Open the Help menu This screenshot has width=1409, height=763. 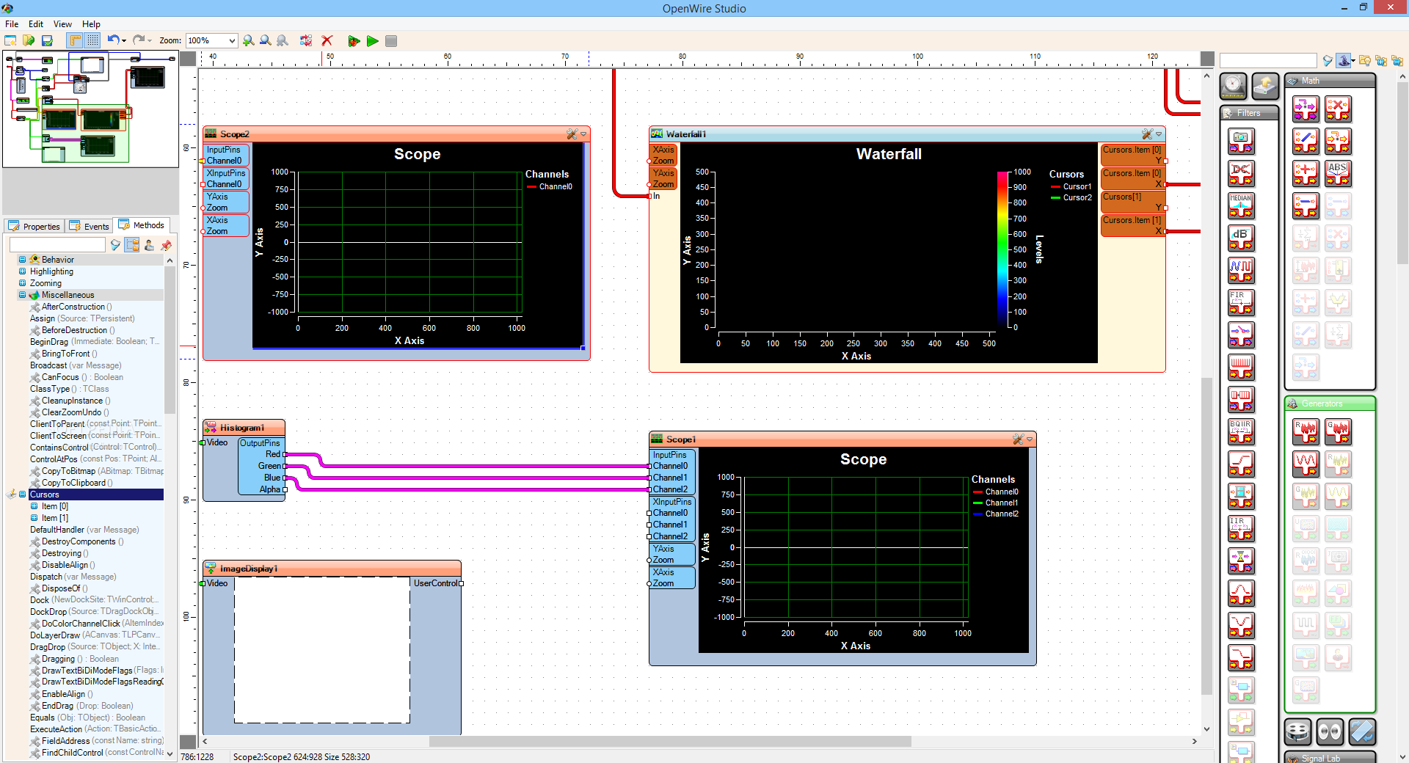coord(91,24)
